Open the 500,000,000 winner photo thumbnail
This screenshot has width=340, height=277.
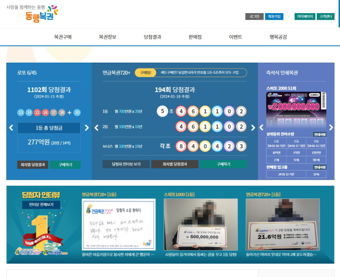pyautogui.click(x=201, y=225)
